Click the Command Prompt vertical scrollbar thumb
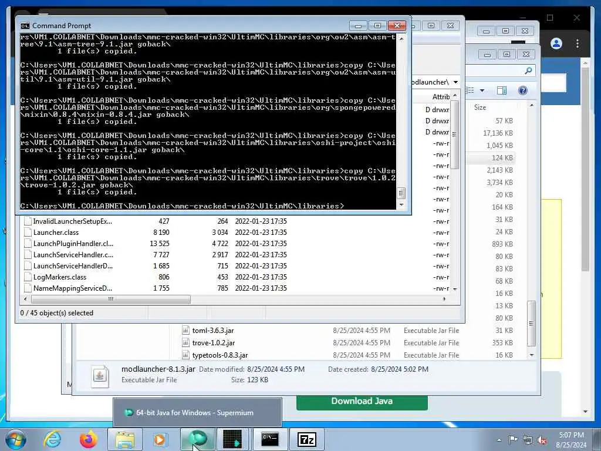This screenshot has width=601, height=451. 401,193
